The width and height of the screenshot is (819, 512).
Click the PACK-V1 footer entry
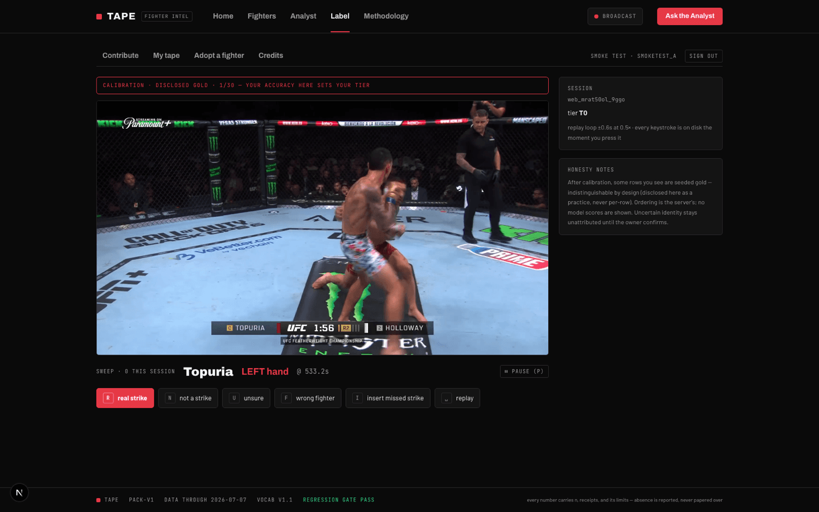click(x=142, y=500)
